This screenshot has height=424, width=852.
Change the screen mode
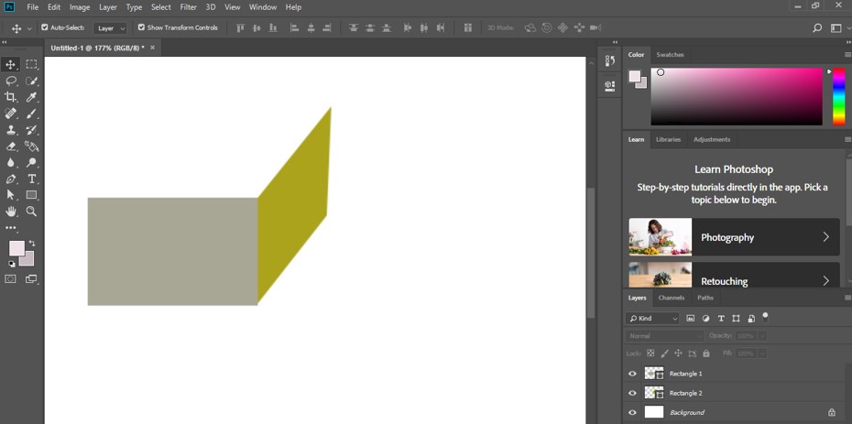pos(31,278)
